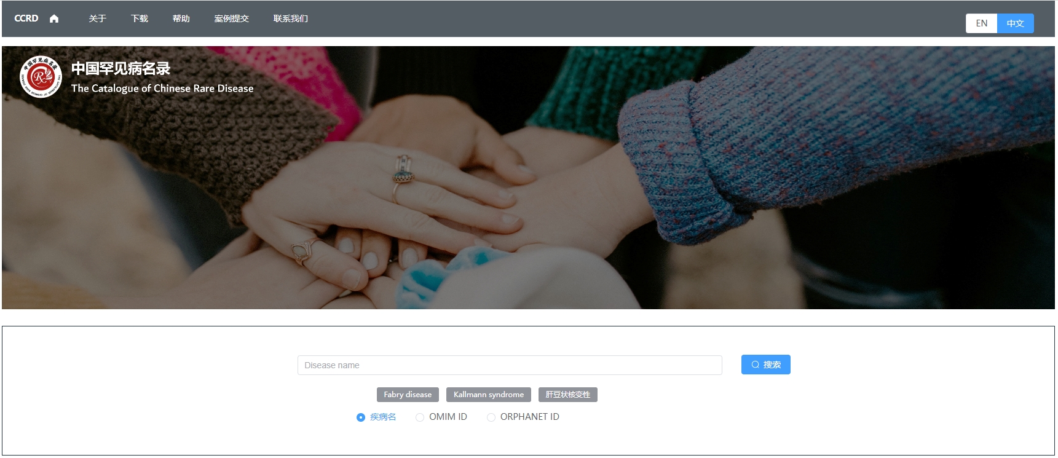Switch language to EN
The width and height of the screenshot is (1058, 458).
click(981, 23)
